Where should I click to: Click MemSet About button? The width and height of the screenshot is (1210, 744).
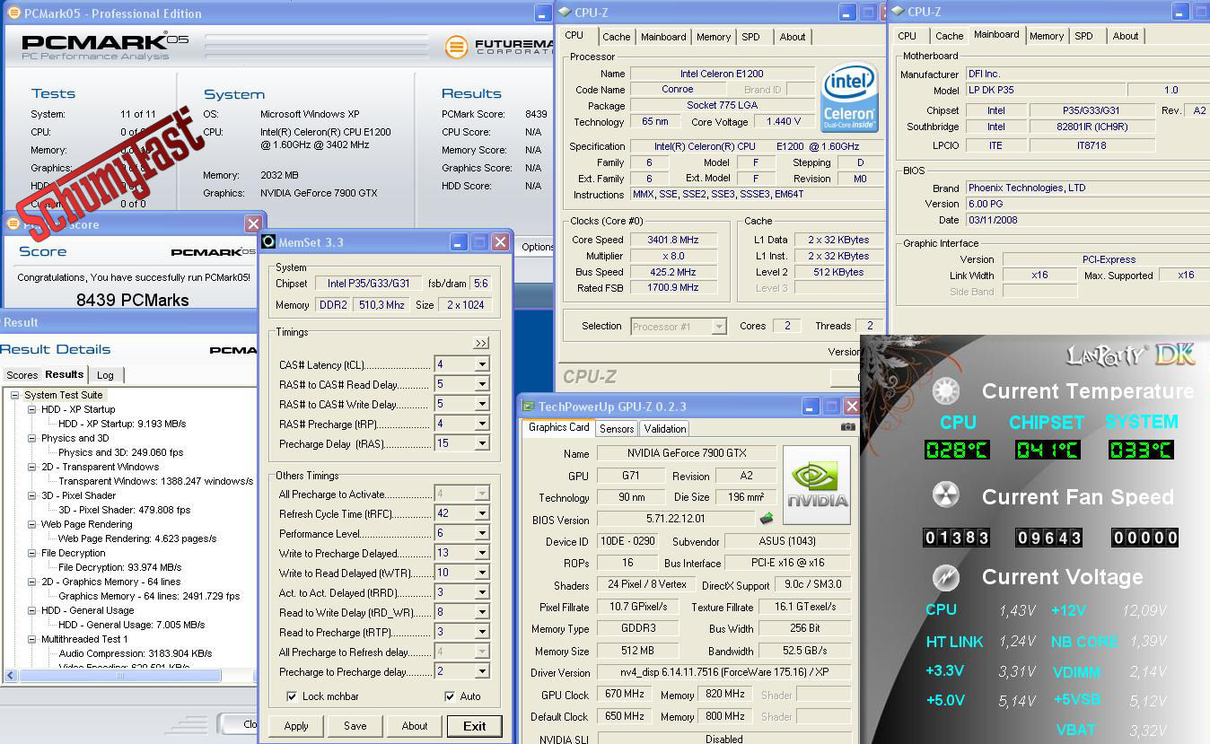pyautogui.click(x=415, y=726)
